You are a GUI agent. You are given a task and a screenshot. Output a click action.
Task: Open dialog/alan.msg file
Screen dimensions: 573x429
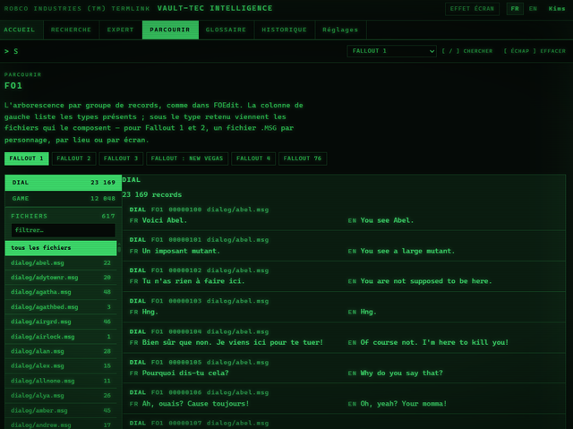click(x=61, y=352)
